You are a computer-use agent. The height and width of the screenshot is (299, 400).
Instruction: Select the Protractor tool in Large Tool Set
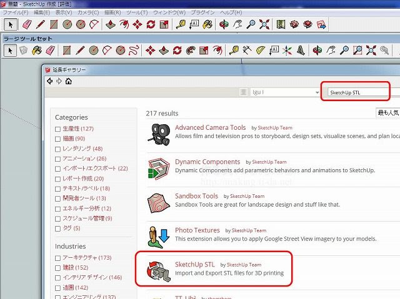coord(261,50)
